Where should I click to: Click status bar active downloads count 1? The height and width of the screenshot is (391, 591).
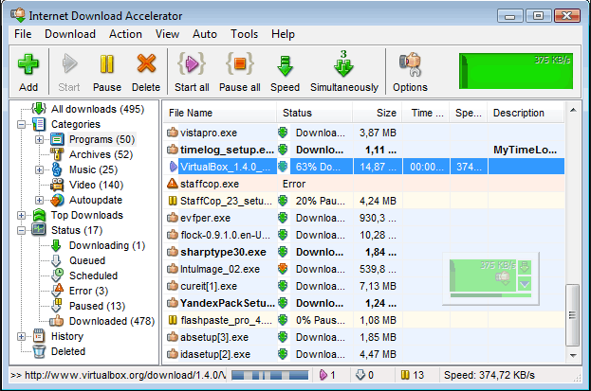click(x=327, y=375)
